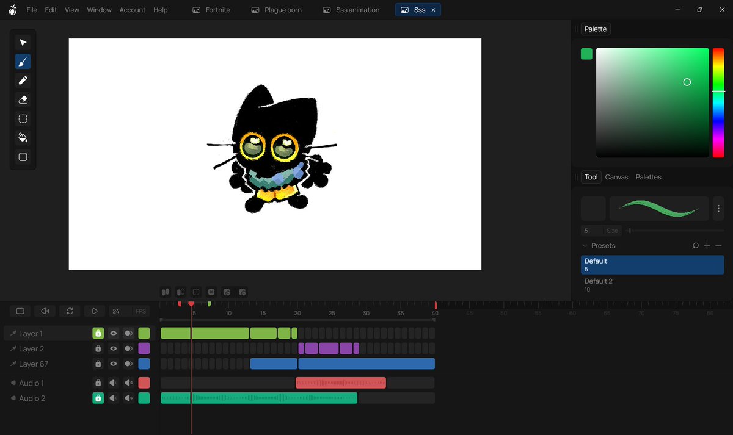733x435 pixels.
Task: Click the Audio 1 speaker icon beside its name
Action: [x=13, y=383]
